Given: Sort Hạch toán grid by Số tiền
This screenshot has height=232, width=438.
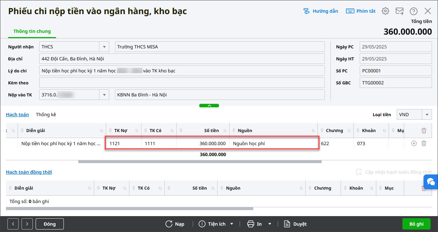Looking at the screenshot, I should coord(225,131).
